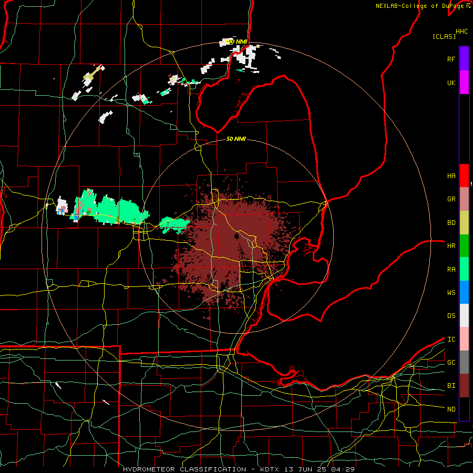Screen dimensions: 473x473
Task: Click the GC legend label text
Action: tap(451, 363)
